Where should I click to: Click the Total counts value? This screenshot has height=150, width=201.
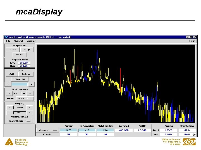[169, 130]
